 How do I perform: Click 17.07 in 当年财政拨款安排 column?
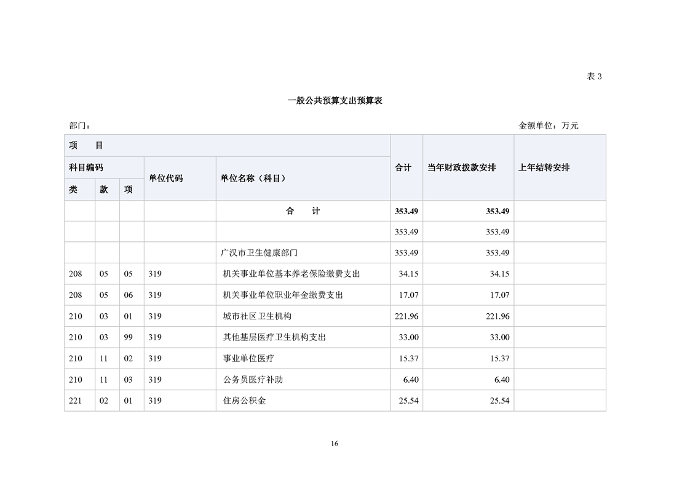tap(499, 295)
